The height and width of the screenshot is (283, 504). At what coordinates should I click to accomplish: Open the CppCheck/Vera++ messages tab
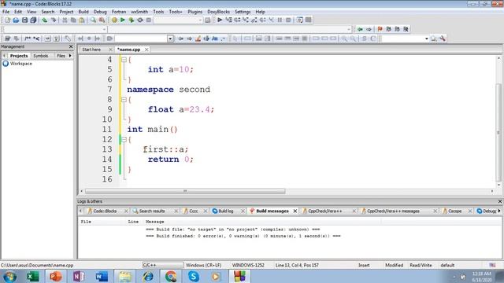coord(393,211)
